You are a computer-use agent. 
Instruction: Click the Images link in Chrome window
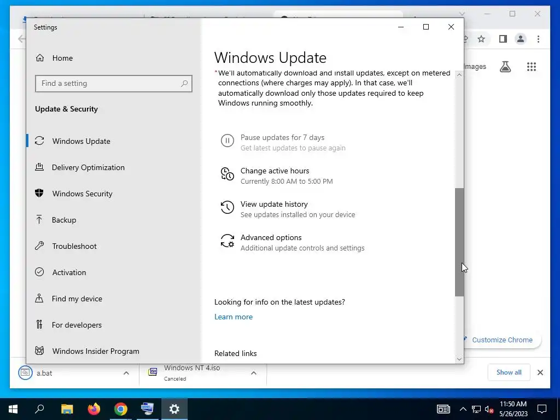coord(475,66)
